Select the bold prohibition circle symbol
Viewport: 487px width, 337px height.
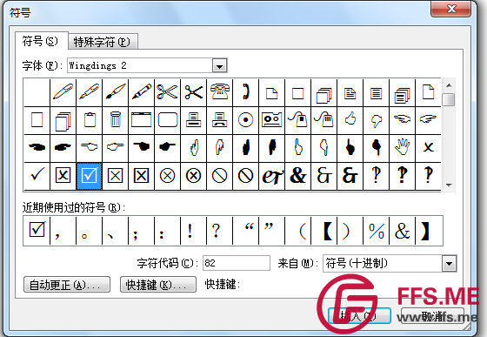pos(245,176)
